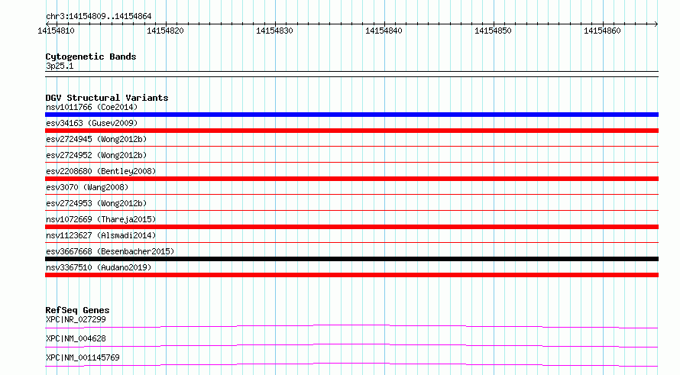680x375 pixels.
Task: Click the thick red bar of esv2208680
Action: point(351,179)
